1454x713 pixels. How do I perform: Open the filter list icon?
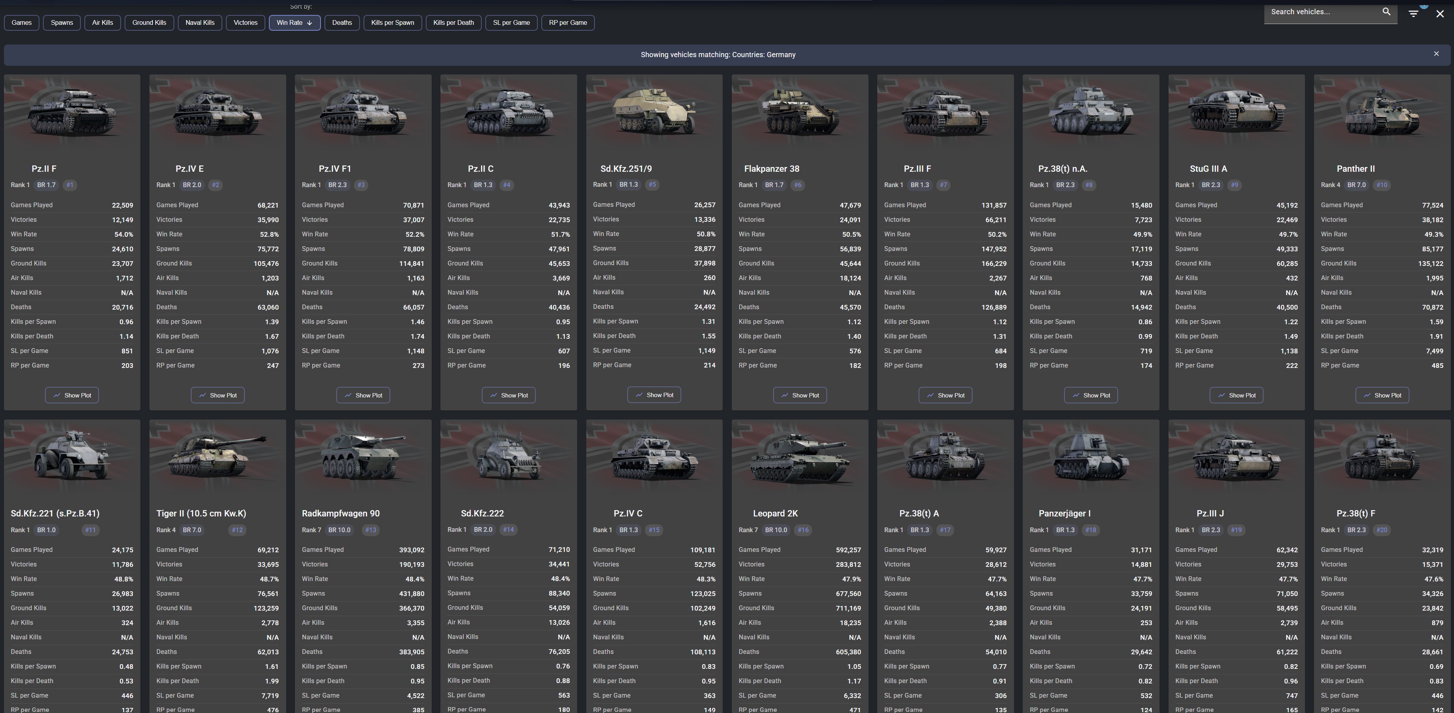(x=1413, y=13)
